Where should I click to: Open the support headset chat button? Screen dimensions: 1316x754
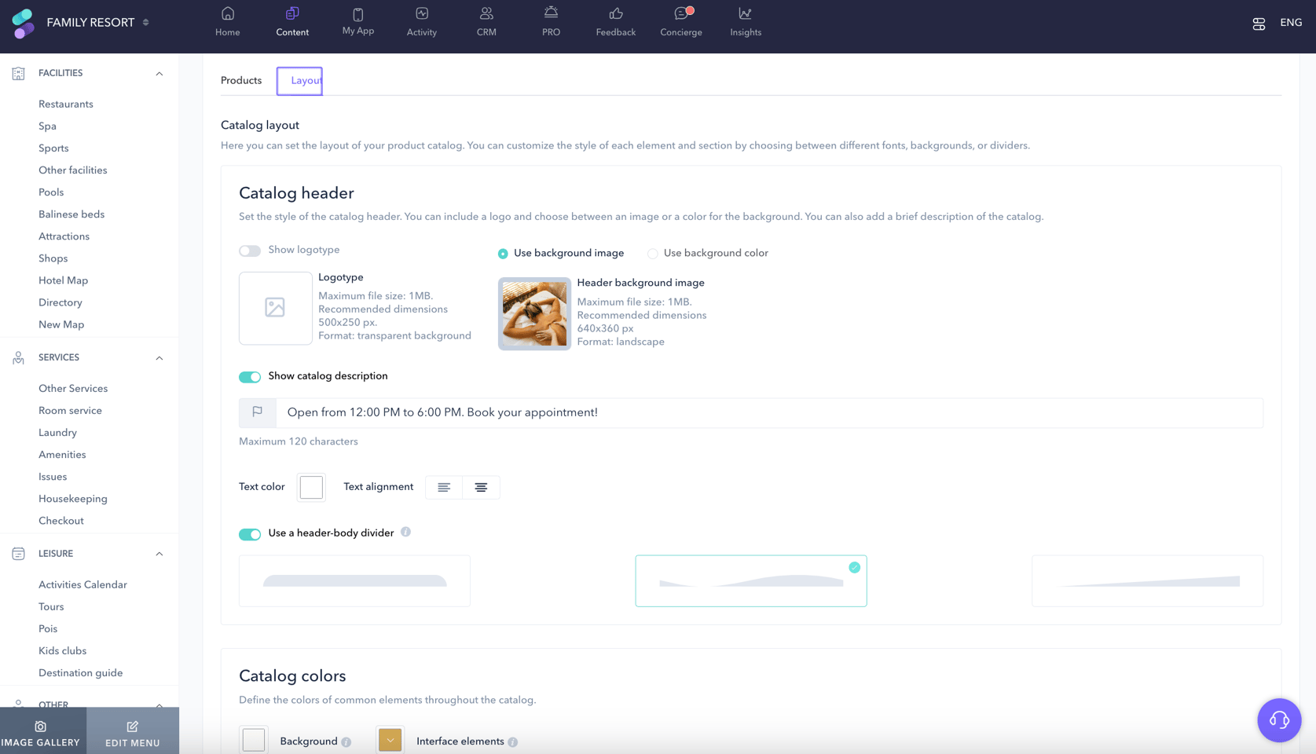1279,719
